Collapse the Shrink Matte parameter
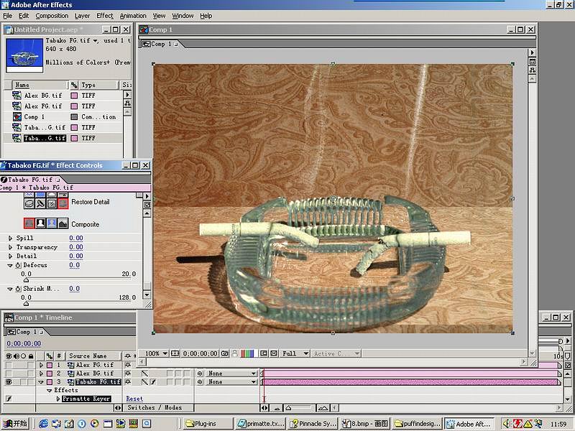This screenshot has height=431, width=575. tap(10, 289)
